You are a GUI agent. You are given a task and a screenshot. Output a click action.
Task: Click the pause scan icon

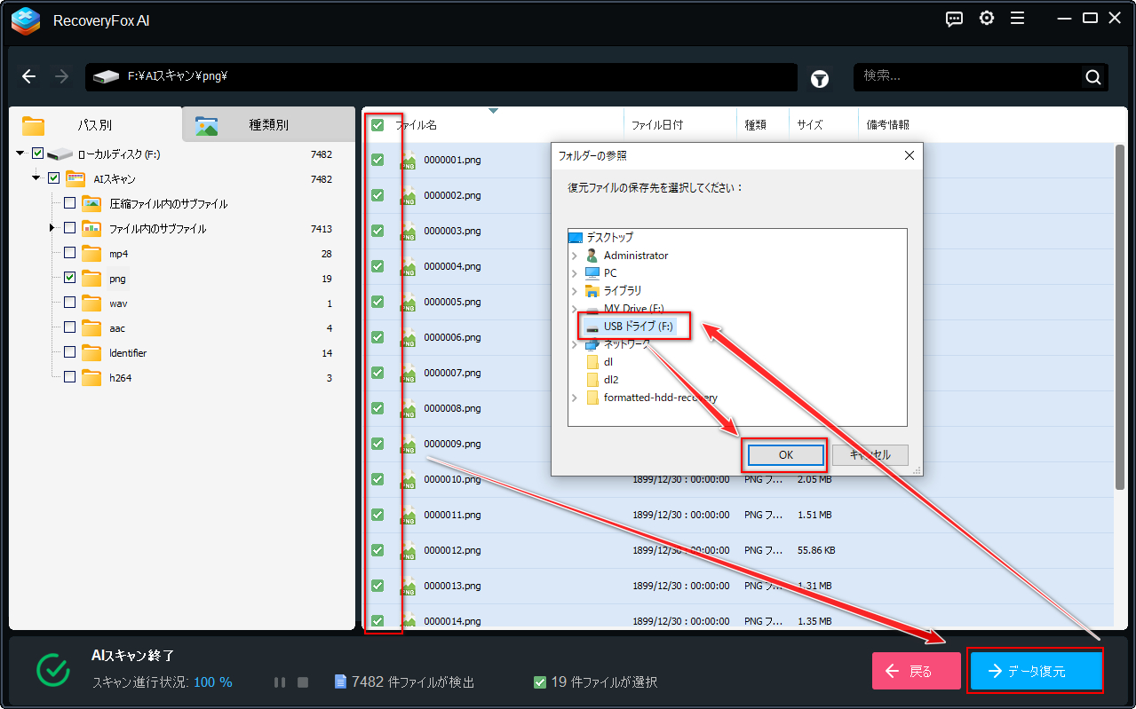click(280, 682)
